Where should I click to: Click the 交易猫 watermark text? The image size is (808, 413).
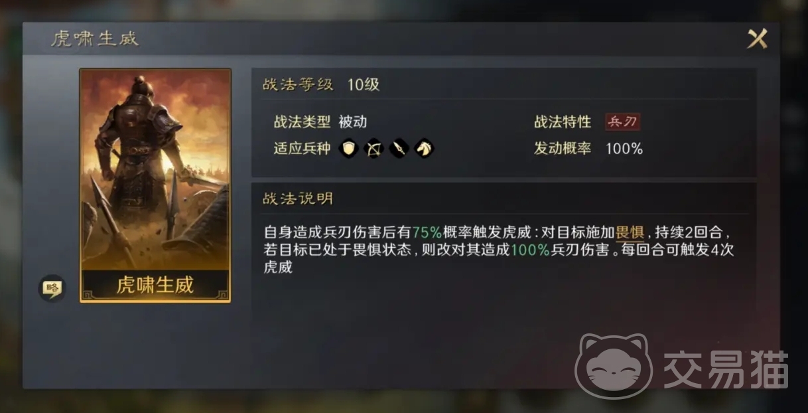[x=726, y=369]
